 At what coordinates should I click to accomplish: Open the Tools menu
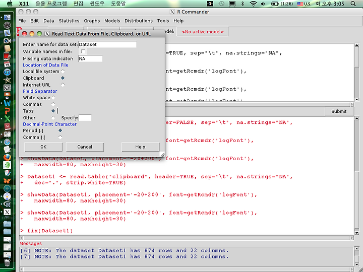pyautogui.click(x=163, y=21)
